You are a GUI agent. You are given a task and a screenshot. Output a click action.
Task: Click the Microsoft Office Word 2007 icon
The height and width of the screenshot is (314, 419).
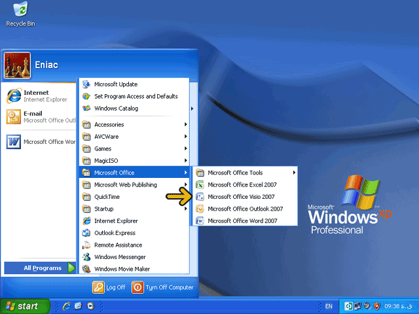pos(200,221)
